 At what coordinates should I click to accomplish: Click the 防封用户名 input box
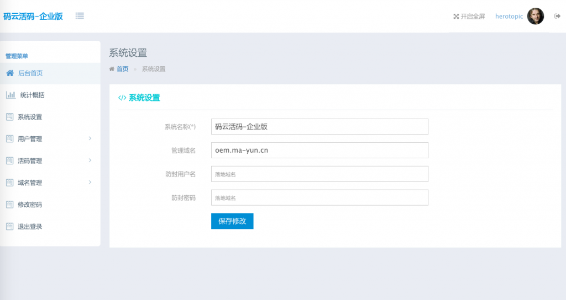(319, 174)
